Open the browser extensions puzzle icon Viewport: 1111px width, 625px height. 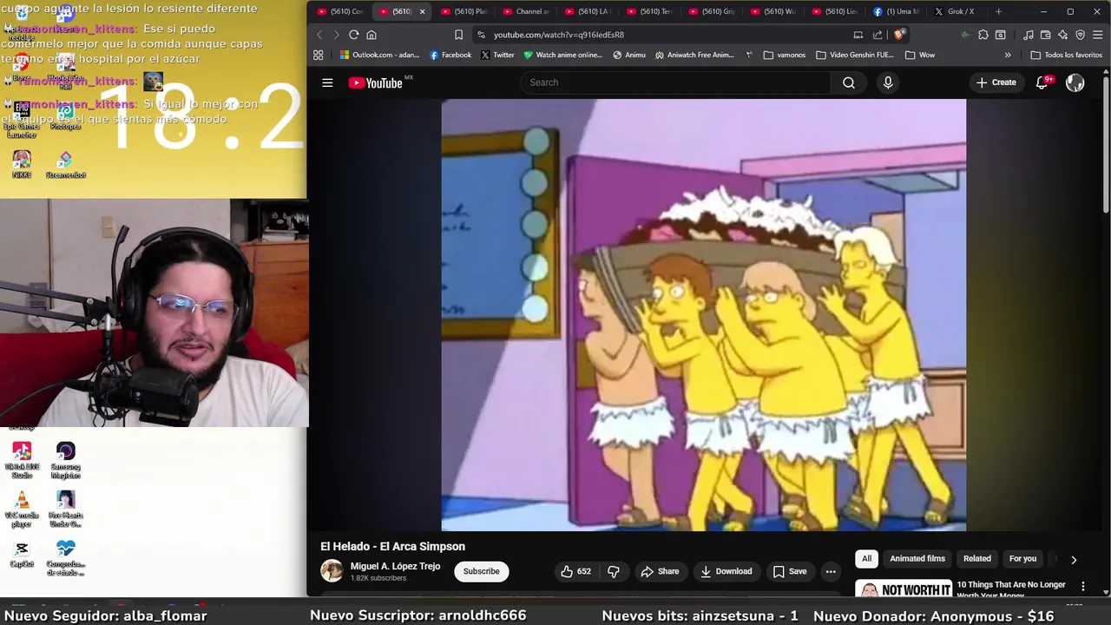(x=983, y=35)
